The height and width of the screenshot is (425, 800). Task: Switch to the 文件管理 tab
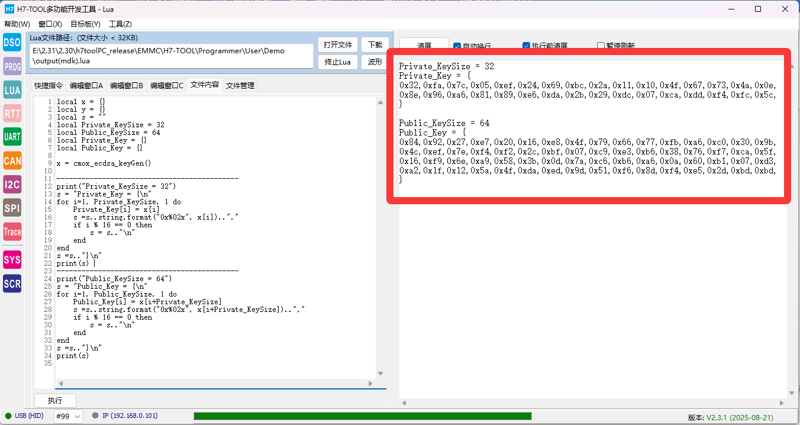pyautogui.click(x=240, y=86)
